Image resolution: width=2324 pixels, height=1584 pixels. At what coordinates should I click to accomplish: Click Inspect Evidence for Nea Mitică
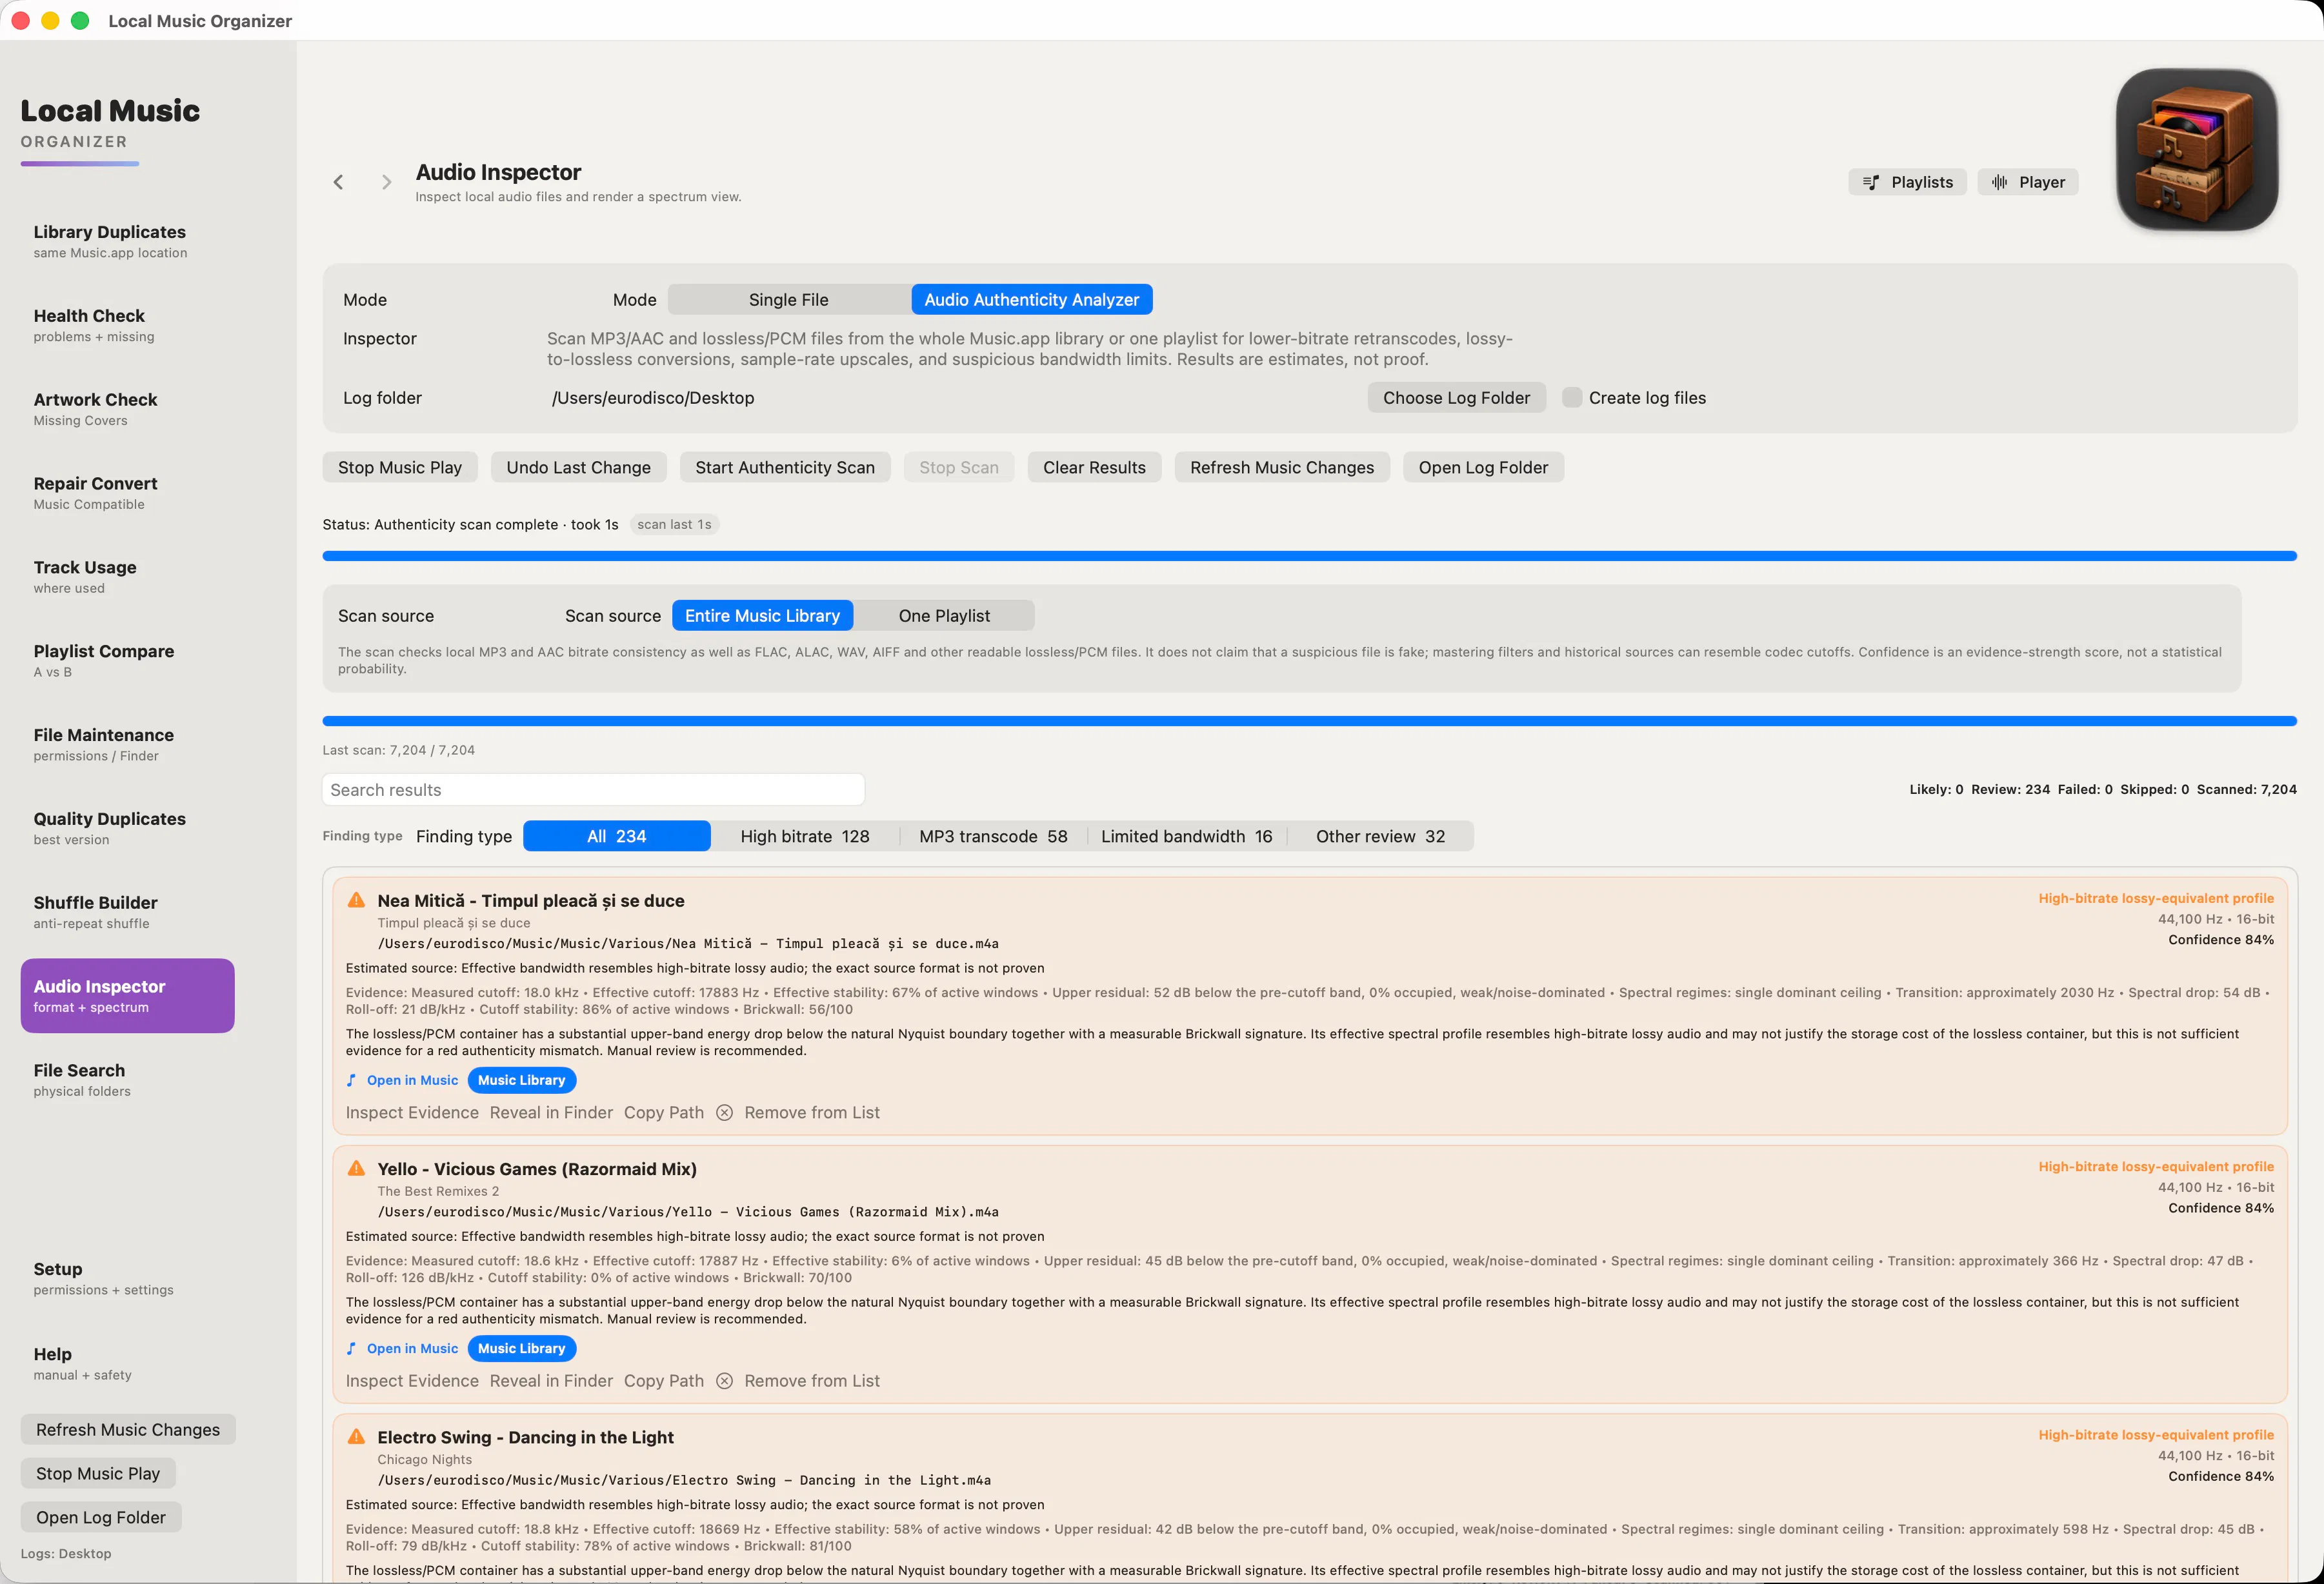(412, 1113)
